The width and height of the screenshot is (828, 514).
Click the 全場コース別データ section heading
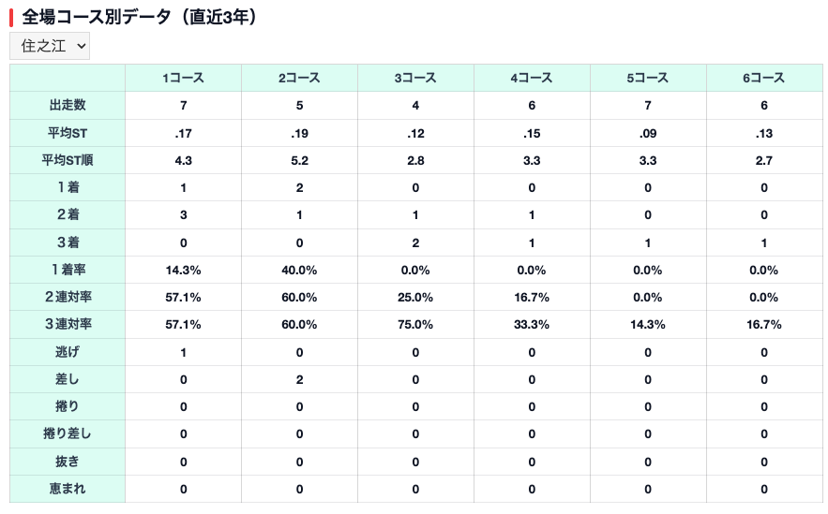click(x=139, y=17)
